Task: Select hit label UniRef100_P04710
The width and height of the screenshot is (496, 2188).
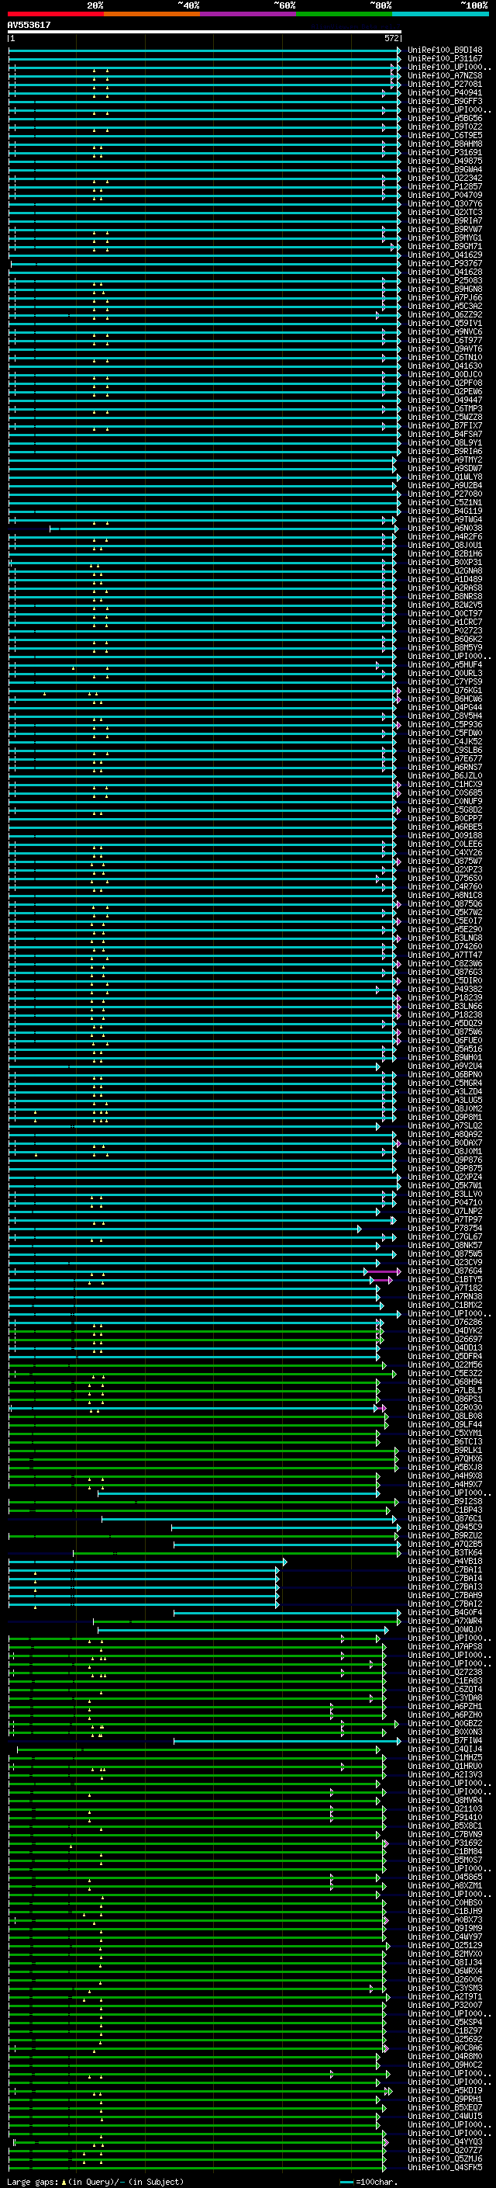Action: 445,1203
